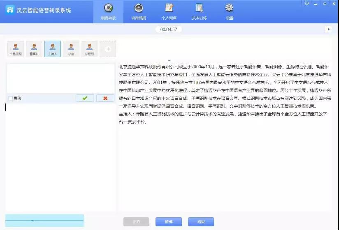
Task: Click inside the blank speaker text input box
Action: pyautogui.click(x=60, y=78)
